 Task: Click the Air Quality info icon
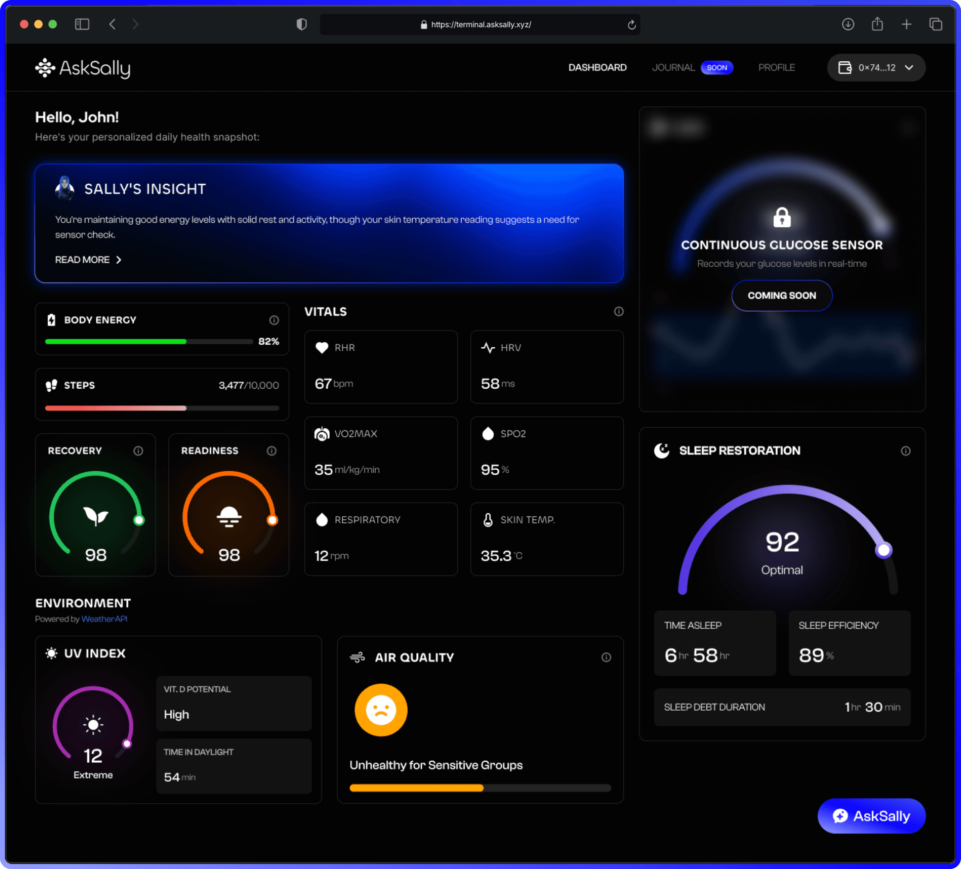click(x=606, y=657)
